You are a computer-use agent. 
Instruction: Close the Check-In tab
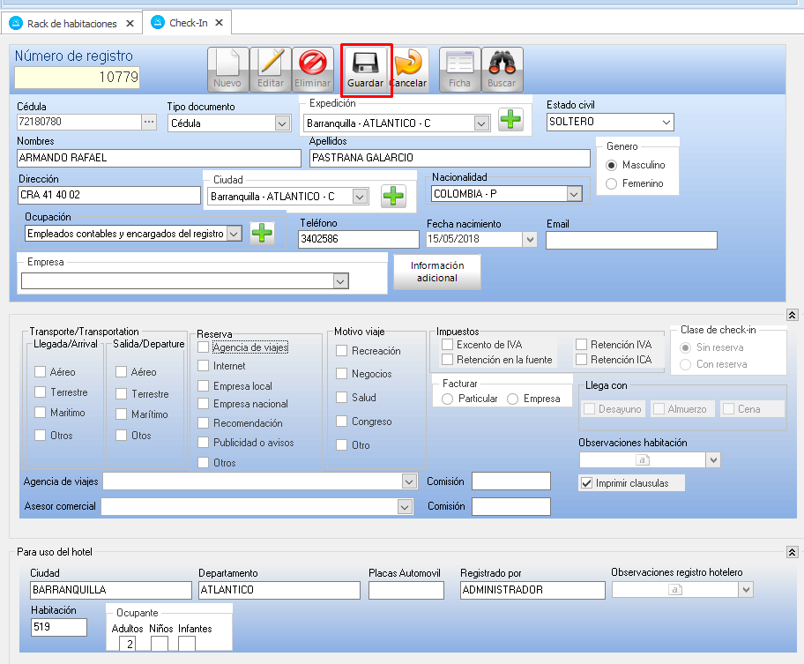[x=219, y=23]
